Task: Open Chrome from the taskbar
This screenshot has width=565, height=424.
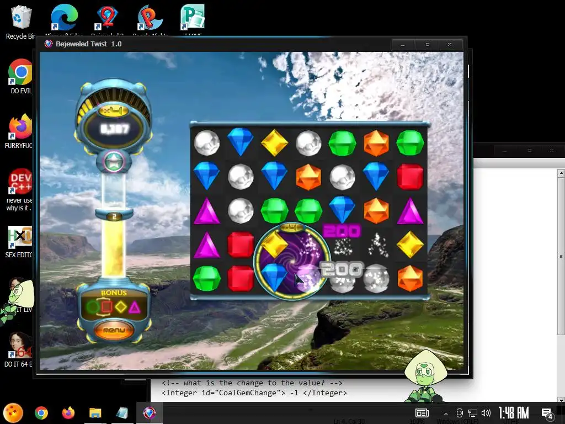Action: coord(41,413)
